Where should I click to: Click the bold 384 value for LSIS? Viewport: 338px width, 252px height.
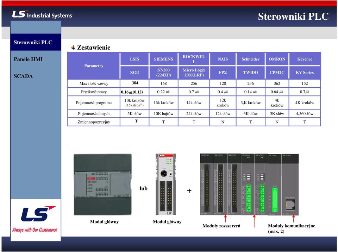point(135,83)
